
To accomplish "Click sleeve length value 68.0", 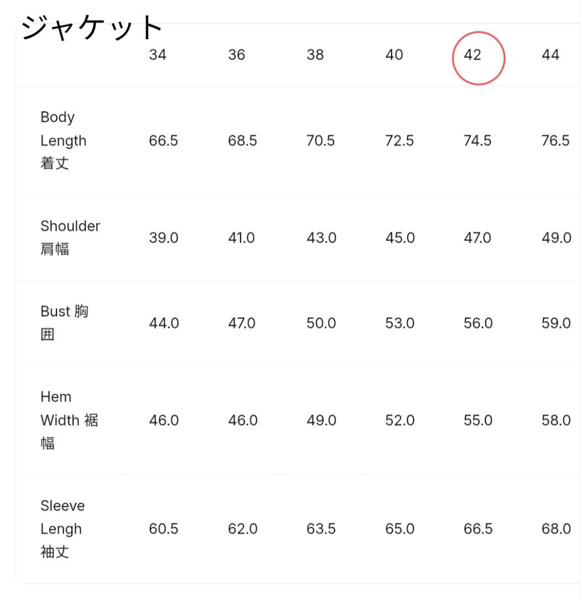I will pos(556,529).
